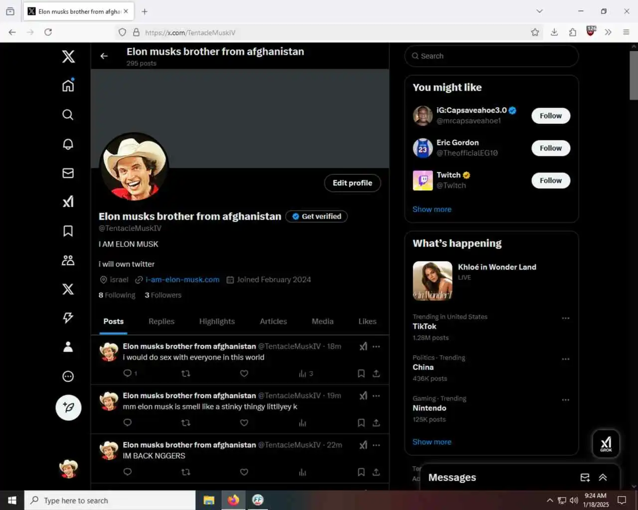
Task: Open Communities in the sidebar
Action: 68,260
